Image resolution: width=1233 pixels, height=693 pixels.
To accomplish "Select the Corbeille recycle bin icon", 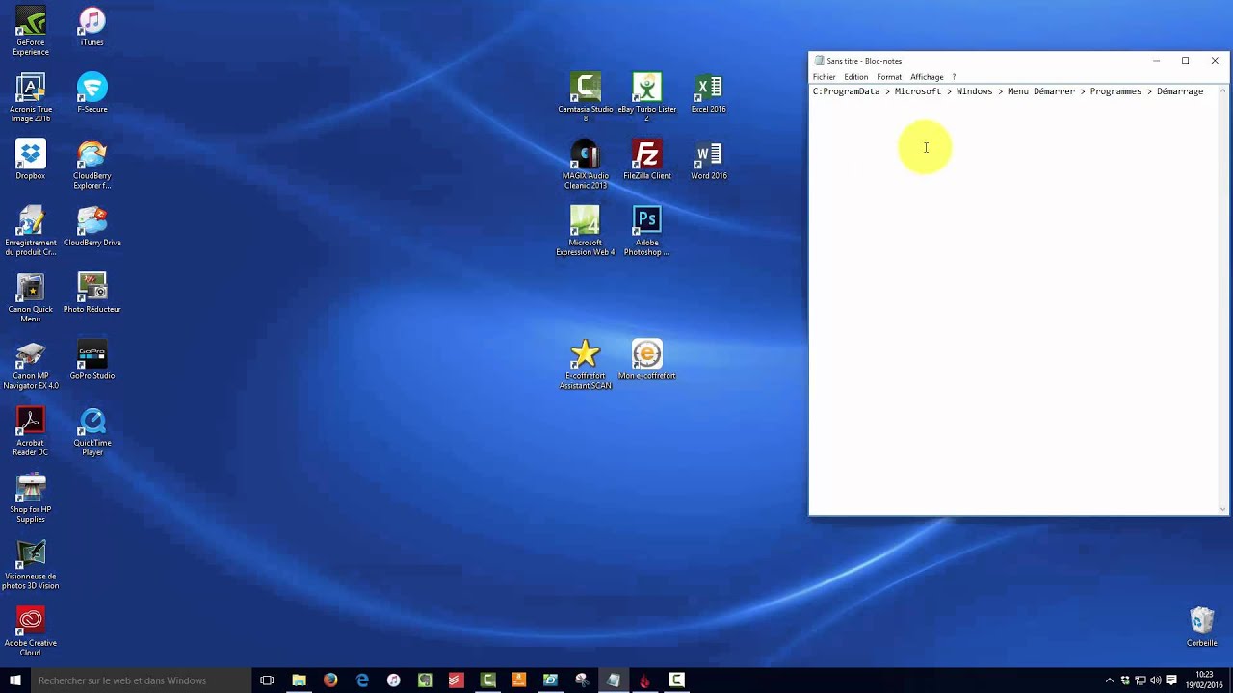I will pos(1201,628).
